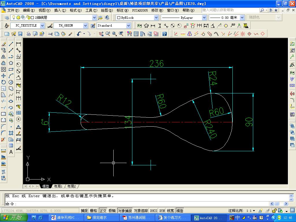
Task: Expand the PC_TEXTSTYLE text style dropdown
Action: click(x=42, y=25)
